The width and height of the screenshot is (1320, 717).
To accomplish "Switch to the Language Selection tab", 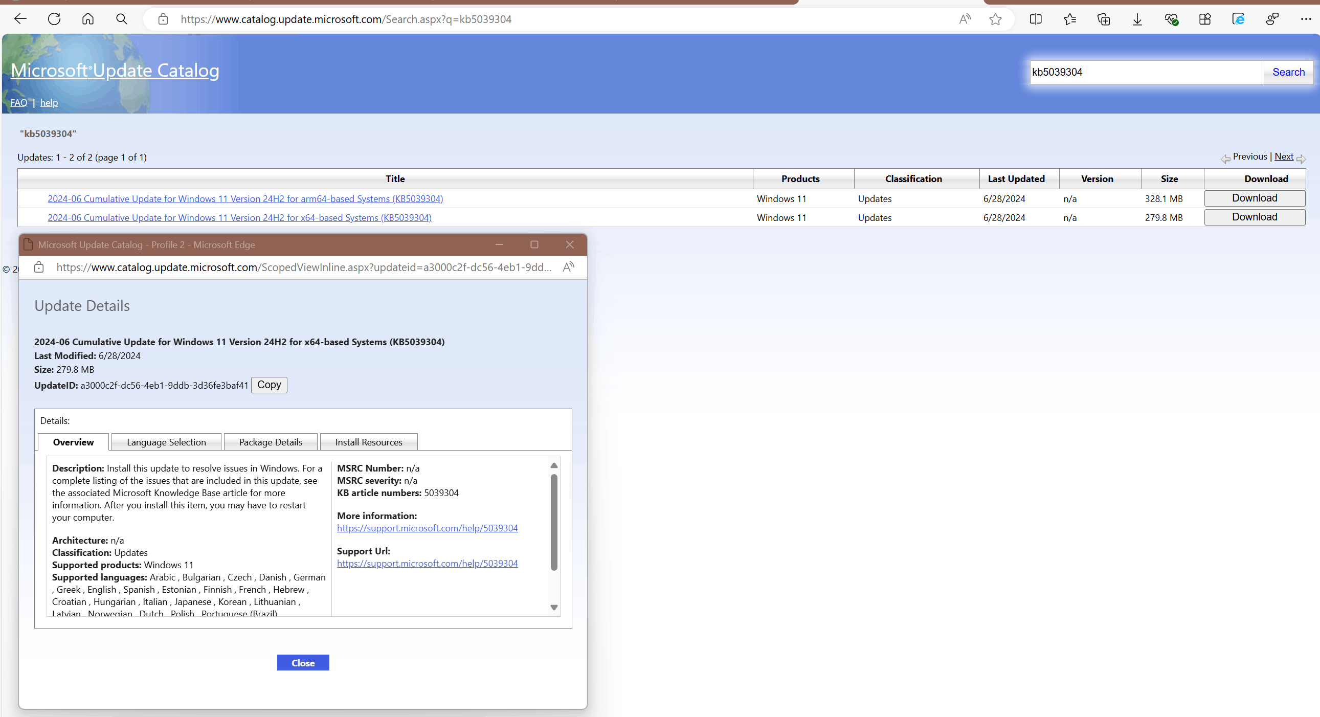I will tap(166, 442).
